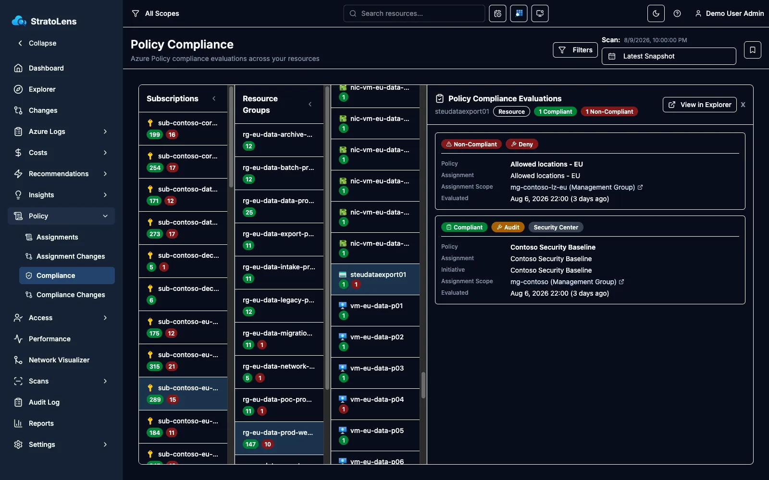Image resolution: width=769 pixels, height=480 pixels.
Task: Click View in Explorer button
Action: coord(699,105)
